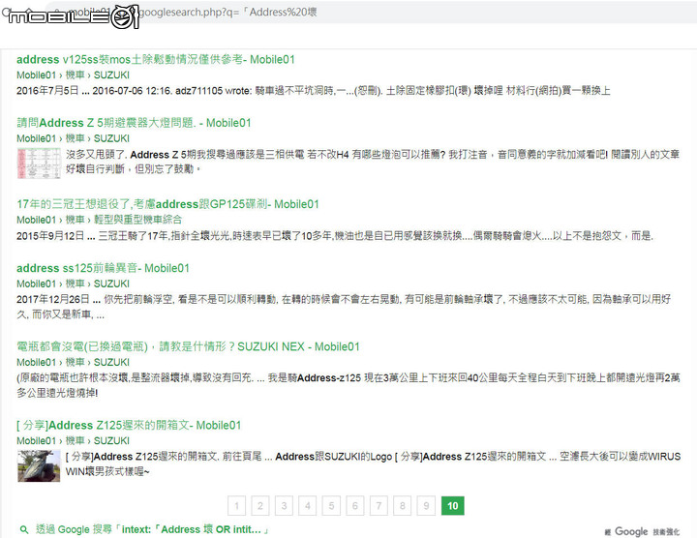Screen dimensions: 697x538
Task: Click the Google 技術強化 branding logo
Action: click(x=642, y=532)
